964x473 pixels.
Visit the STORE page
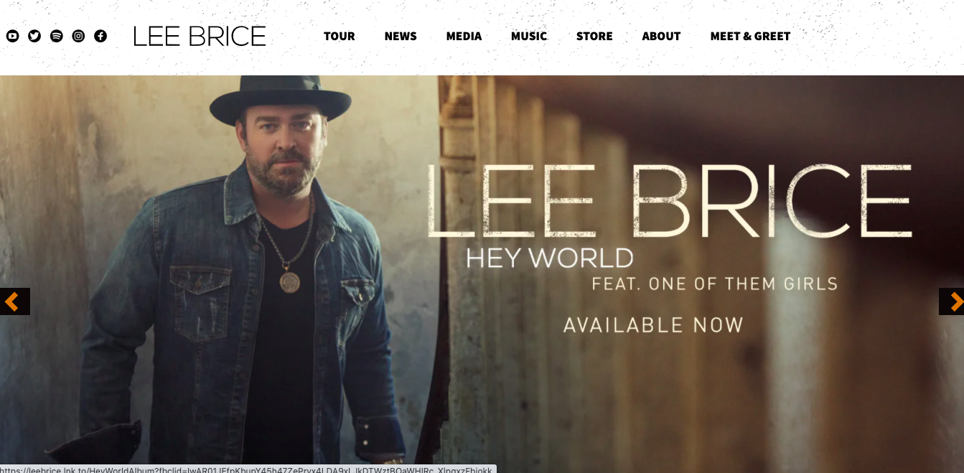coord(594,36)
